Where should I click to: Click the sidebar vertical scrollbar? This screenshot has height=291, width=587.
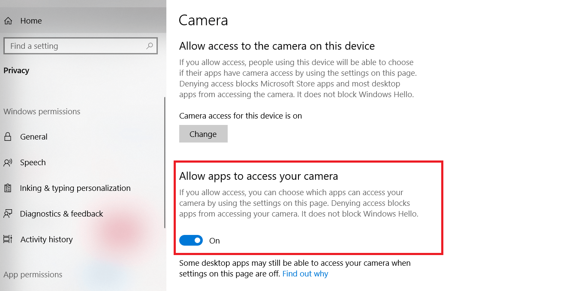tap(165, 163)
